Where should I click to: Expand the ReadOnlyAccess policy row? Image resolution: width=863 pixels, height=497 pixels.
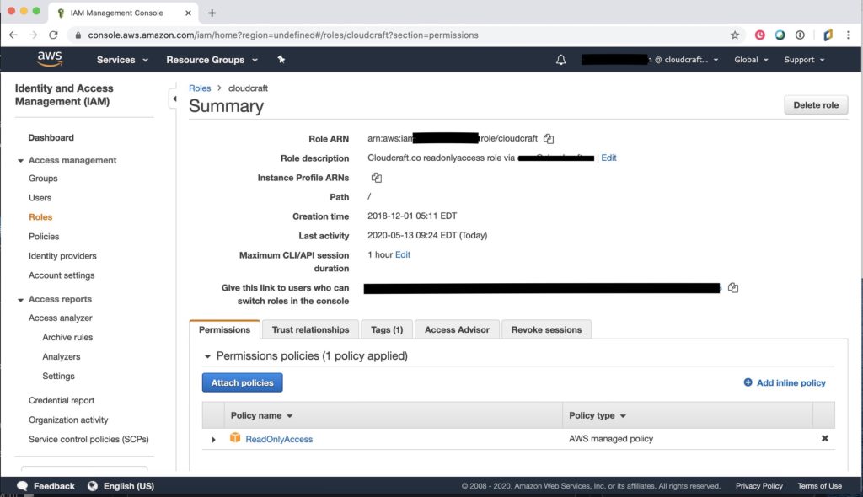coord(213,439)
